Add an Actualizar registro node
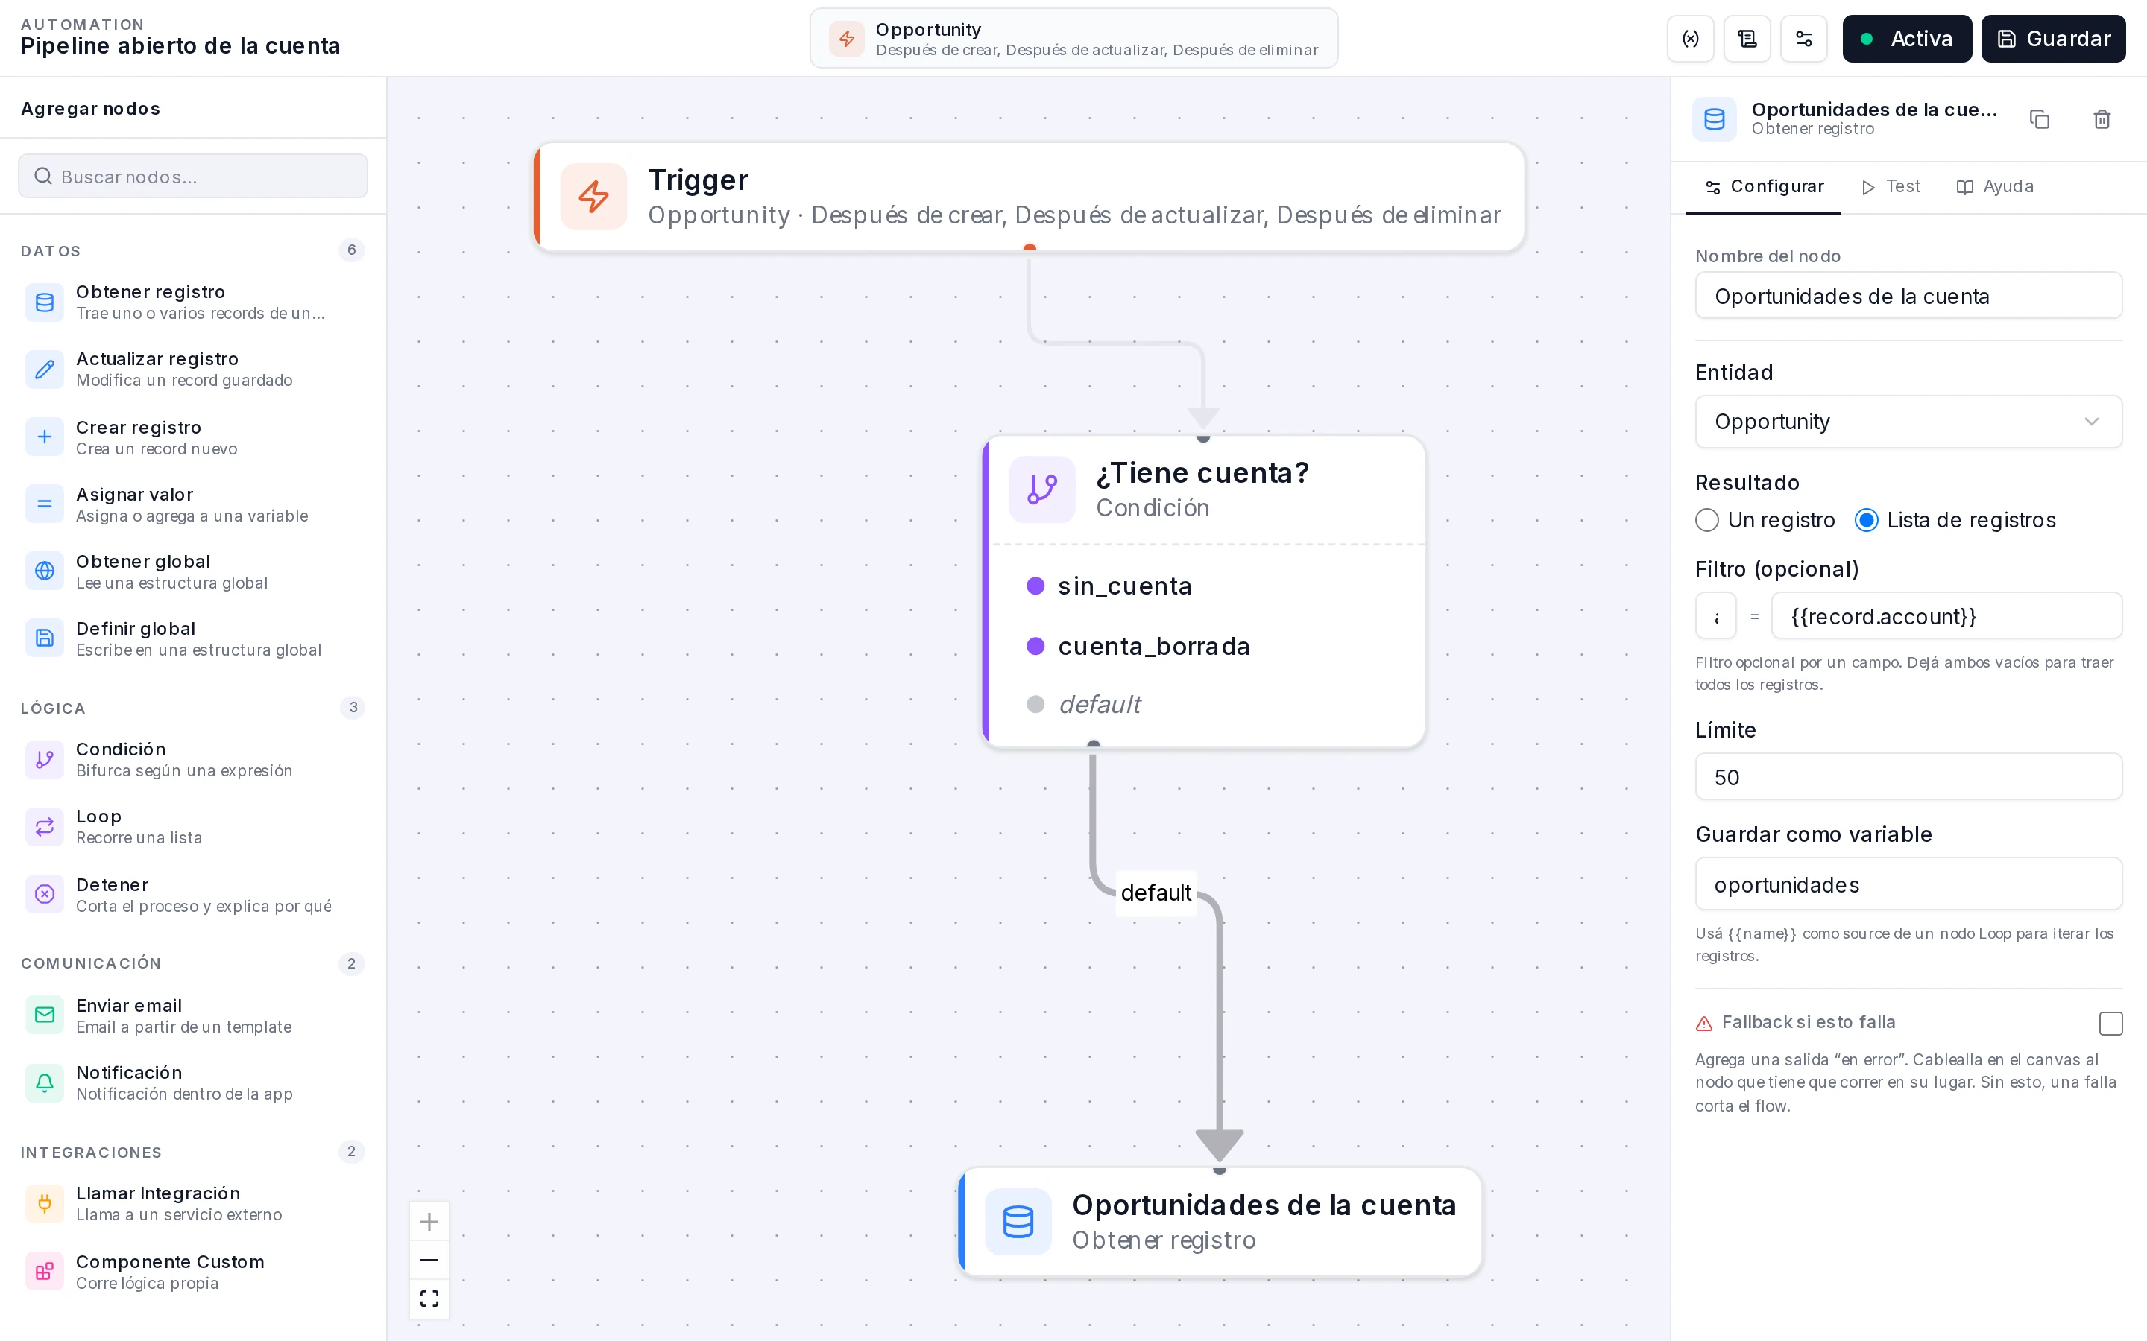The image size is (2147, 1341). tap(193, 369)
